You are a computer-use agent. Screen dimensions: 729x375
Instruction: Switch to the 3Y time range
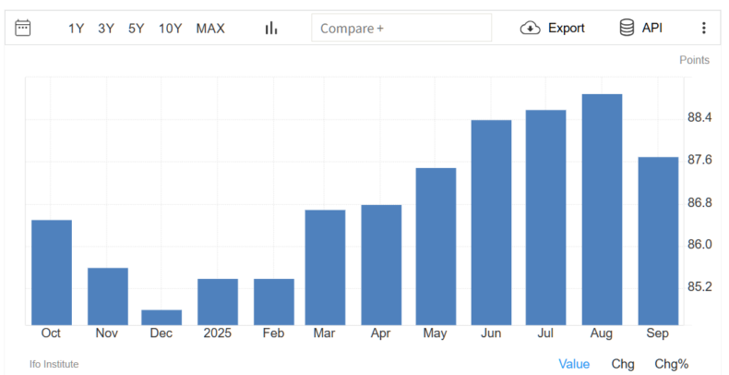(x=106, y=28)
